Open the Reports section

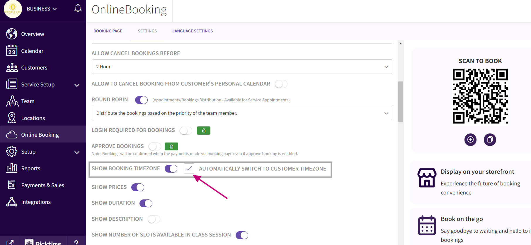tap(30, 168)
